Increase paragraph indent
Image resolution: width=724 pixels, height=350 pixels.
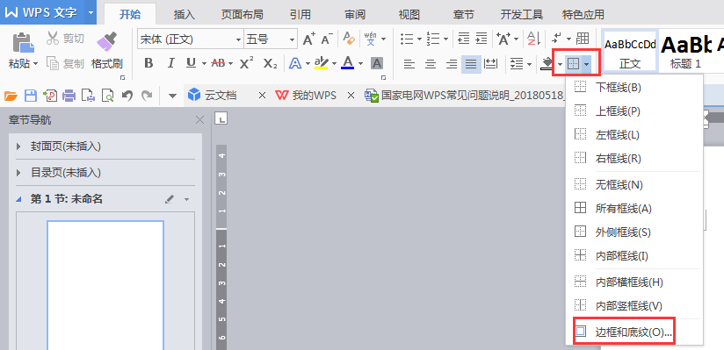[481, 39]
